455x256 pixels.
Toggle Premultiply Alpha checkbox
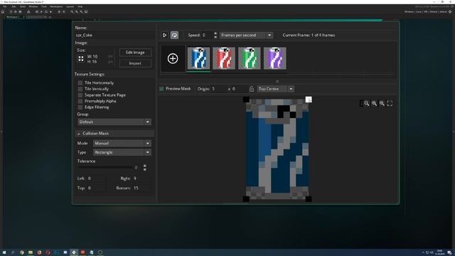pyautogui.click(x=80, y=101)
